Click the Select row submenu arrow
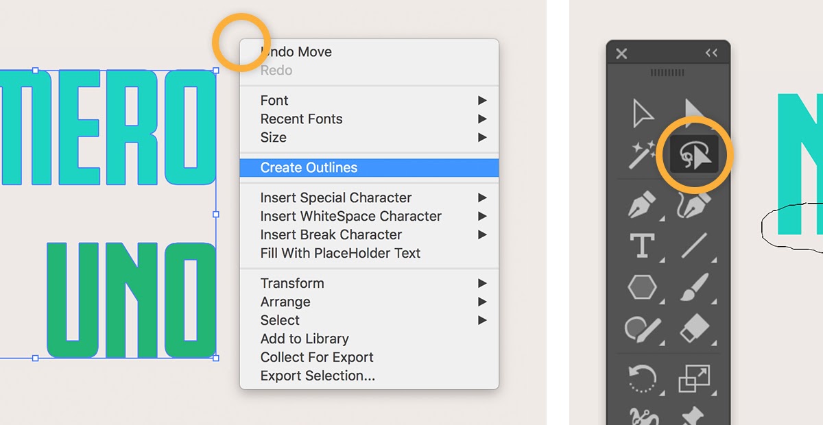Screen dimensions: 823x425 coord(482,321)
